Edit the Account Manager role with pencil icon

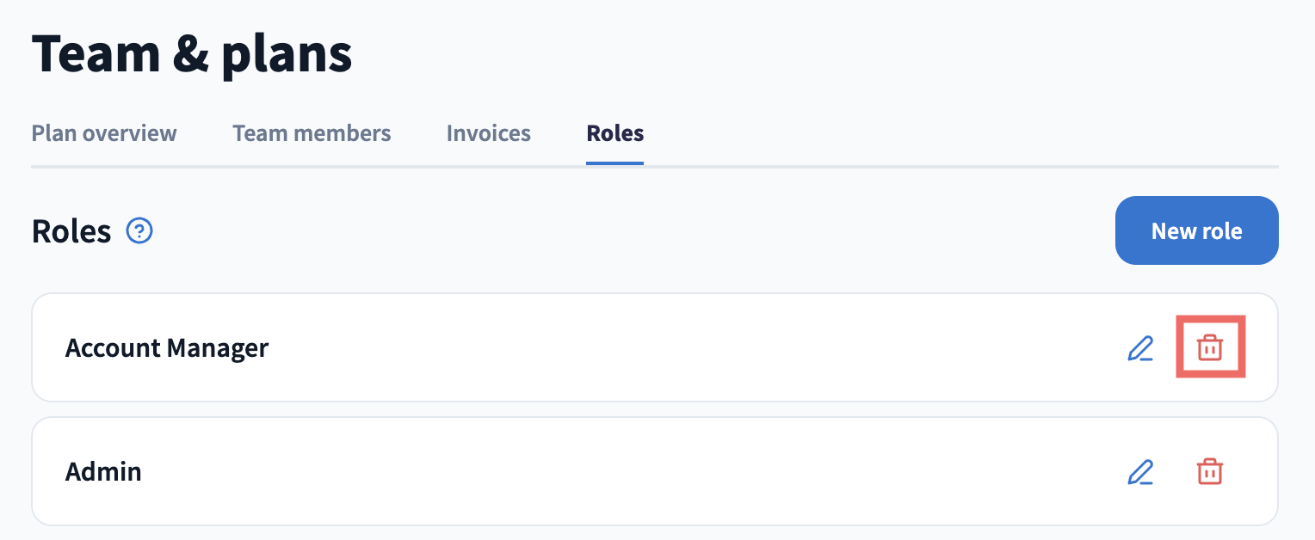[1140, 348]
